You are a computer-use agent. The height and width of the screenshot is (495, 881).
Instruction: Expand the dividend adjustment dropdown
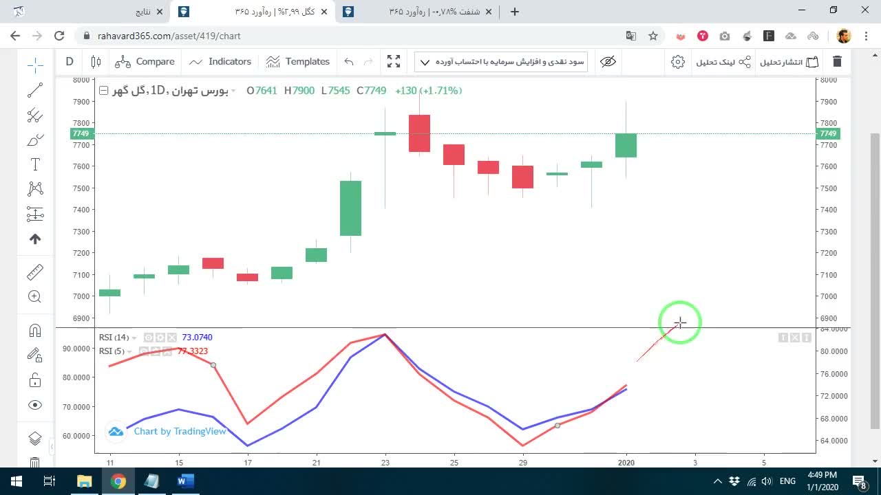(501, 62)
